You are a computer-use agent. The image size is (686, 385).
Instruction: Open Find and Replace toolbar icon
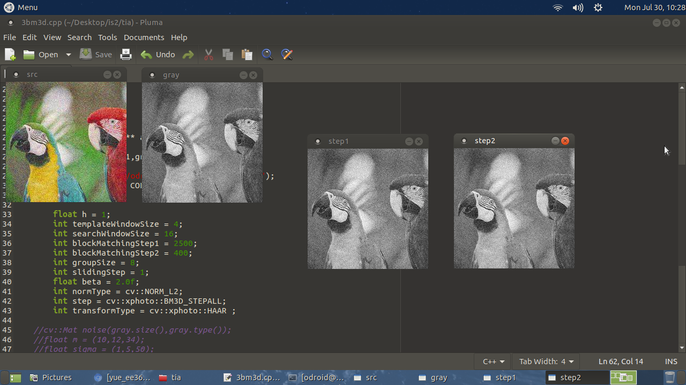[x=287, y=55]
